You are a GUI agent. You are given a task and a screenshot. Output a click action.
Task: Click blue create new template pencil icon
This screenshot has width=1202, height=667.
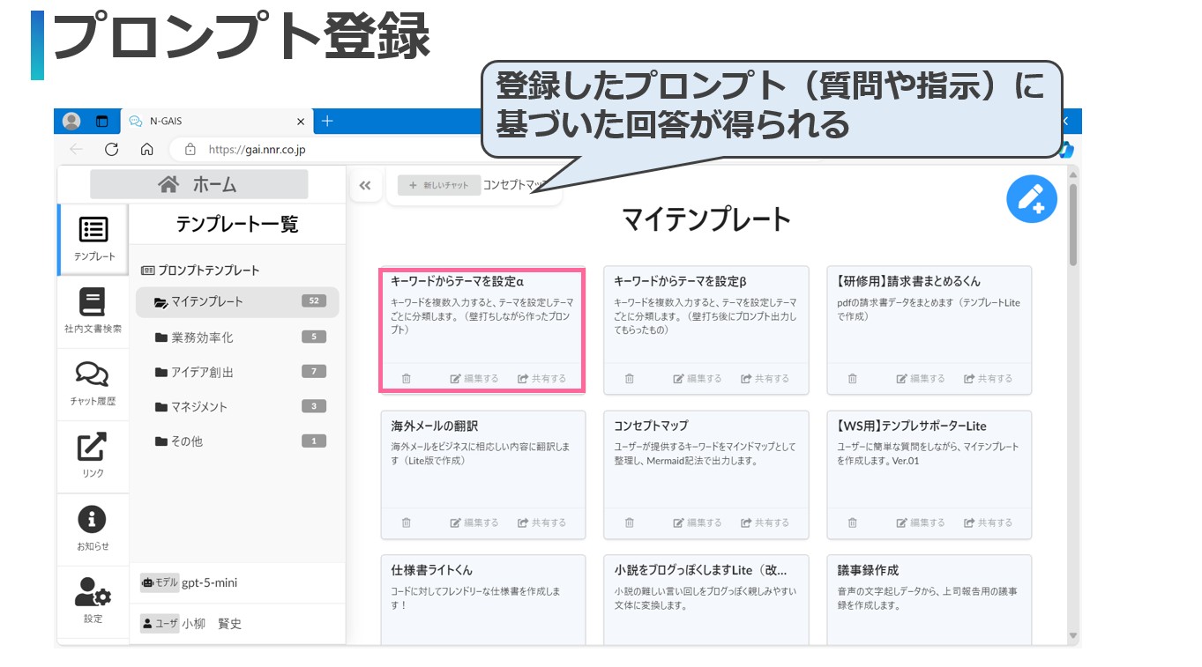(1031, 199)
